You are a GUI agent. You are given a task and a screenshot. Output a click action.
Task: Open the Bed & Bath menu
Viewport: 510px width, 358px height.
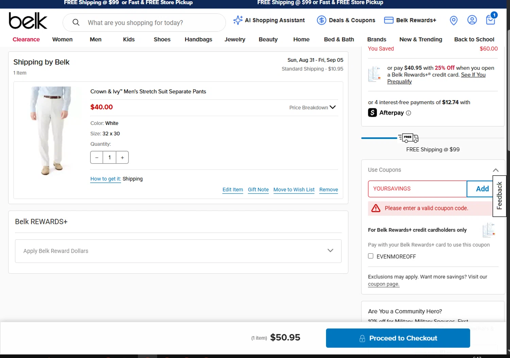(x=339, y=39)
